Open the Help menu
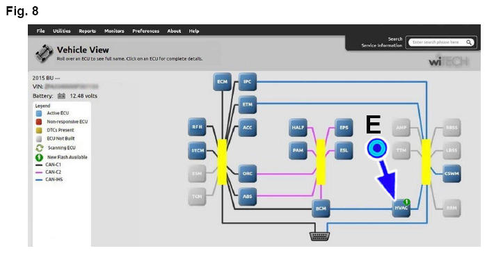 (194, 31)
